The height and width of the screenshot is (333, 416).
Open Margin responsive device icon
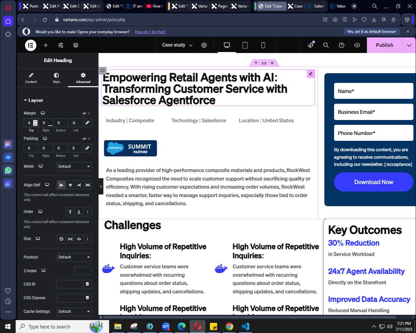(43, 113)
